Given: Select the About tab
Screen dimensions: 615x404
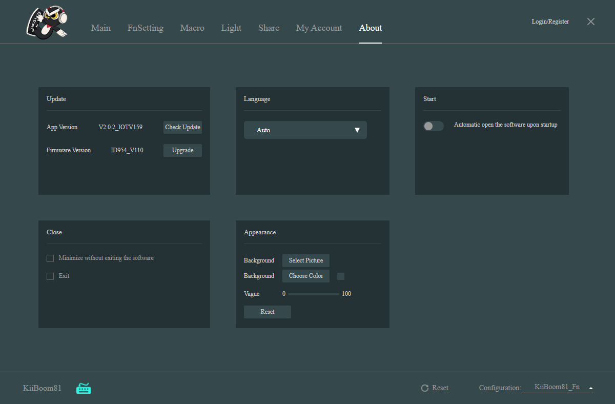Looking at the screenshot, I should click(x=370, y=28).
